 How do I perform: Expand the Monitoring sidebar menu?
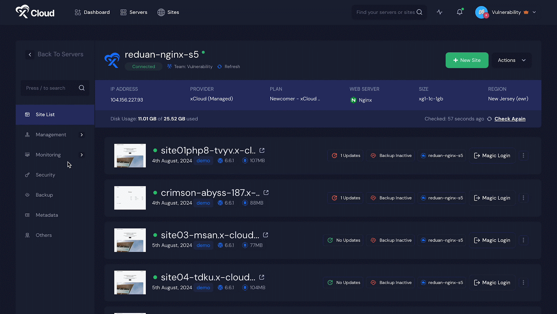tap(48, 155)
